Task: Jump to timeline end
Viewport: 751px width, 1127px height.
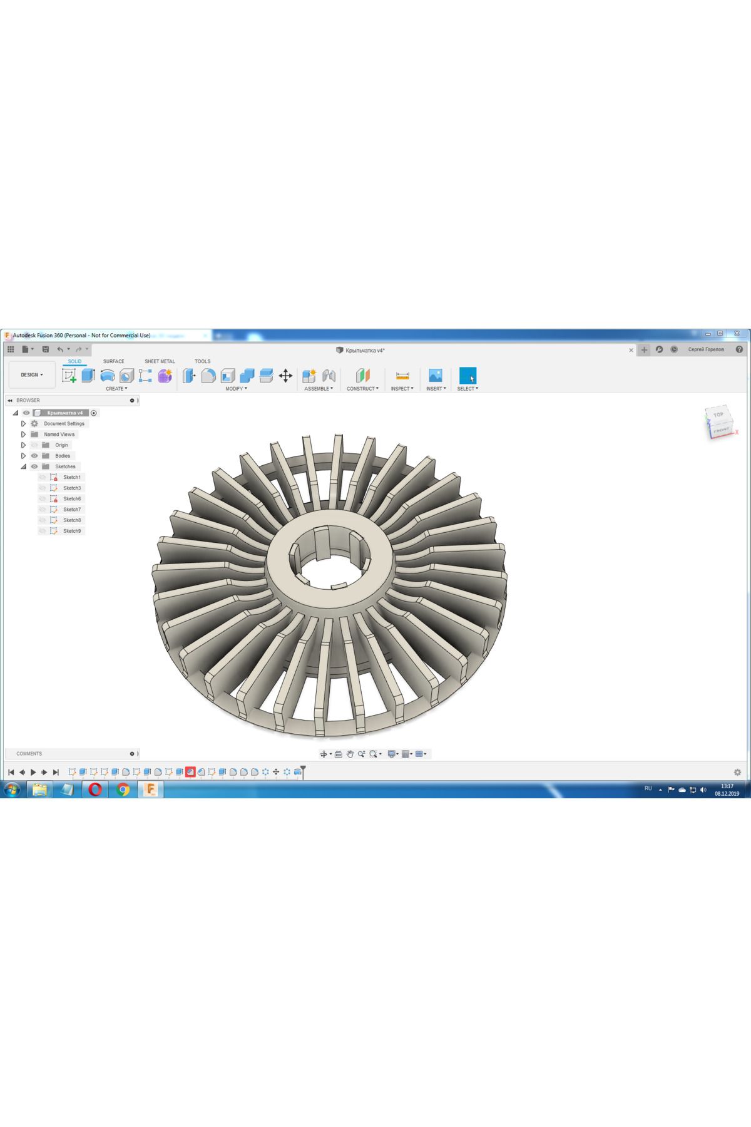Action: tap(56, 773)
